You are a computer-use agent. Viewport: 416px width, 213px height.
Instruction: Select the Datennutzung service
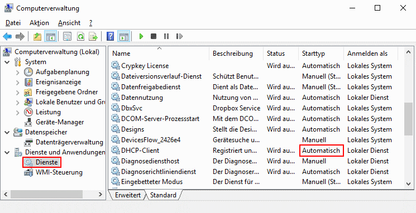tap(142, 98)
